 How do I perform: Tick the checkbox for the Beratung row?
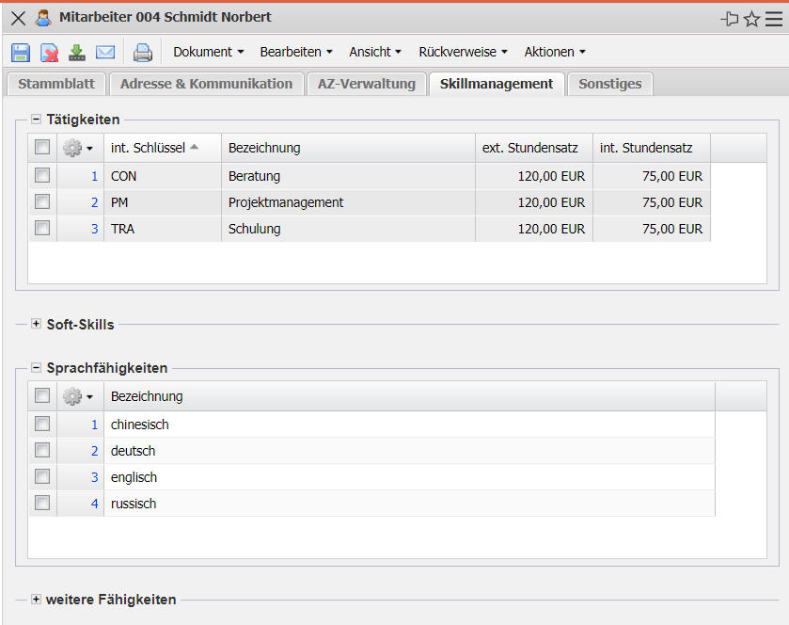click(x=42, y=175)
